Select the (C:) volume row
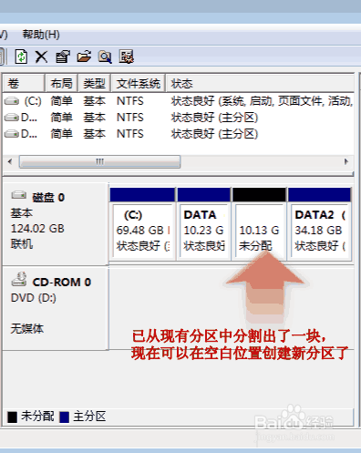Screen dimensions: 361x453 [x=179, y=101]
